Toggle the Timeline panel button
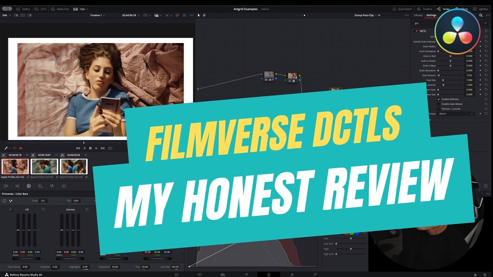493x277 pixels. [424, 9]
